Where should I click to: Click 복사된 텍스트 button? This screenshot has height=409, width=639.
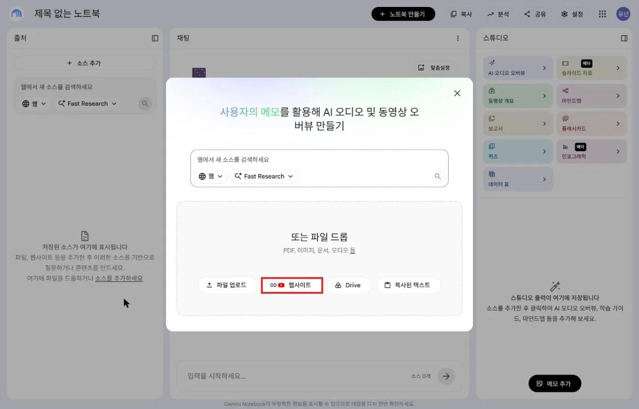pos(408,285)
